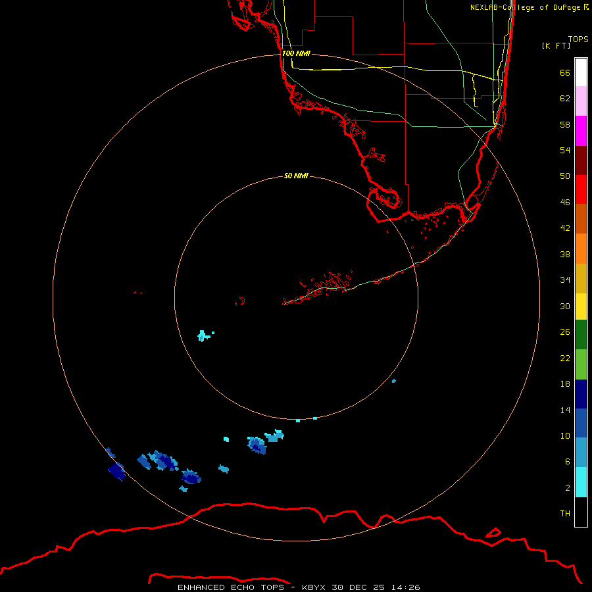Click the 30 DEC 25 14:26 timestamp

[x=376, y=587]
